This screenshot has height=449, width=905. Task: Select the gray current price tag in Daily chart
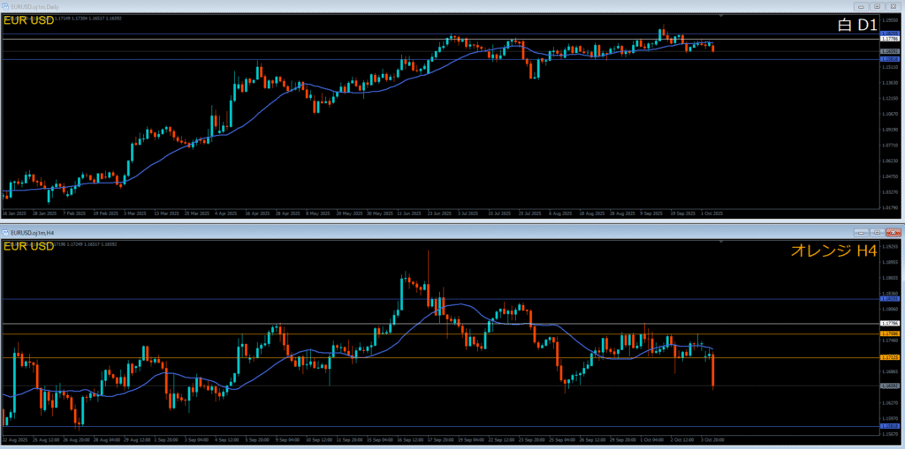click(889, 51)
